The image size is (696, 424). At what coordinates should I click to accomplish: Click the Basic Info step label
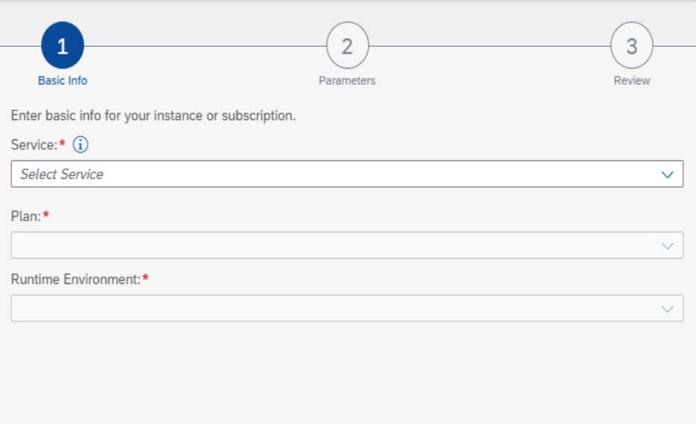click(63, 80)
